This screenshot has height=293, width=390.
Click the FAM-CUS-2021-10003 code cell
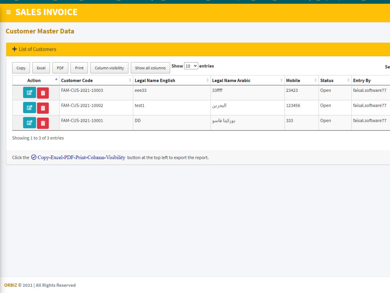point(96,93)
